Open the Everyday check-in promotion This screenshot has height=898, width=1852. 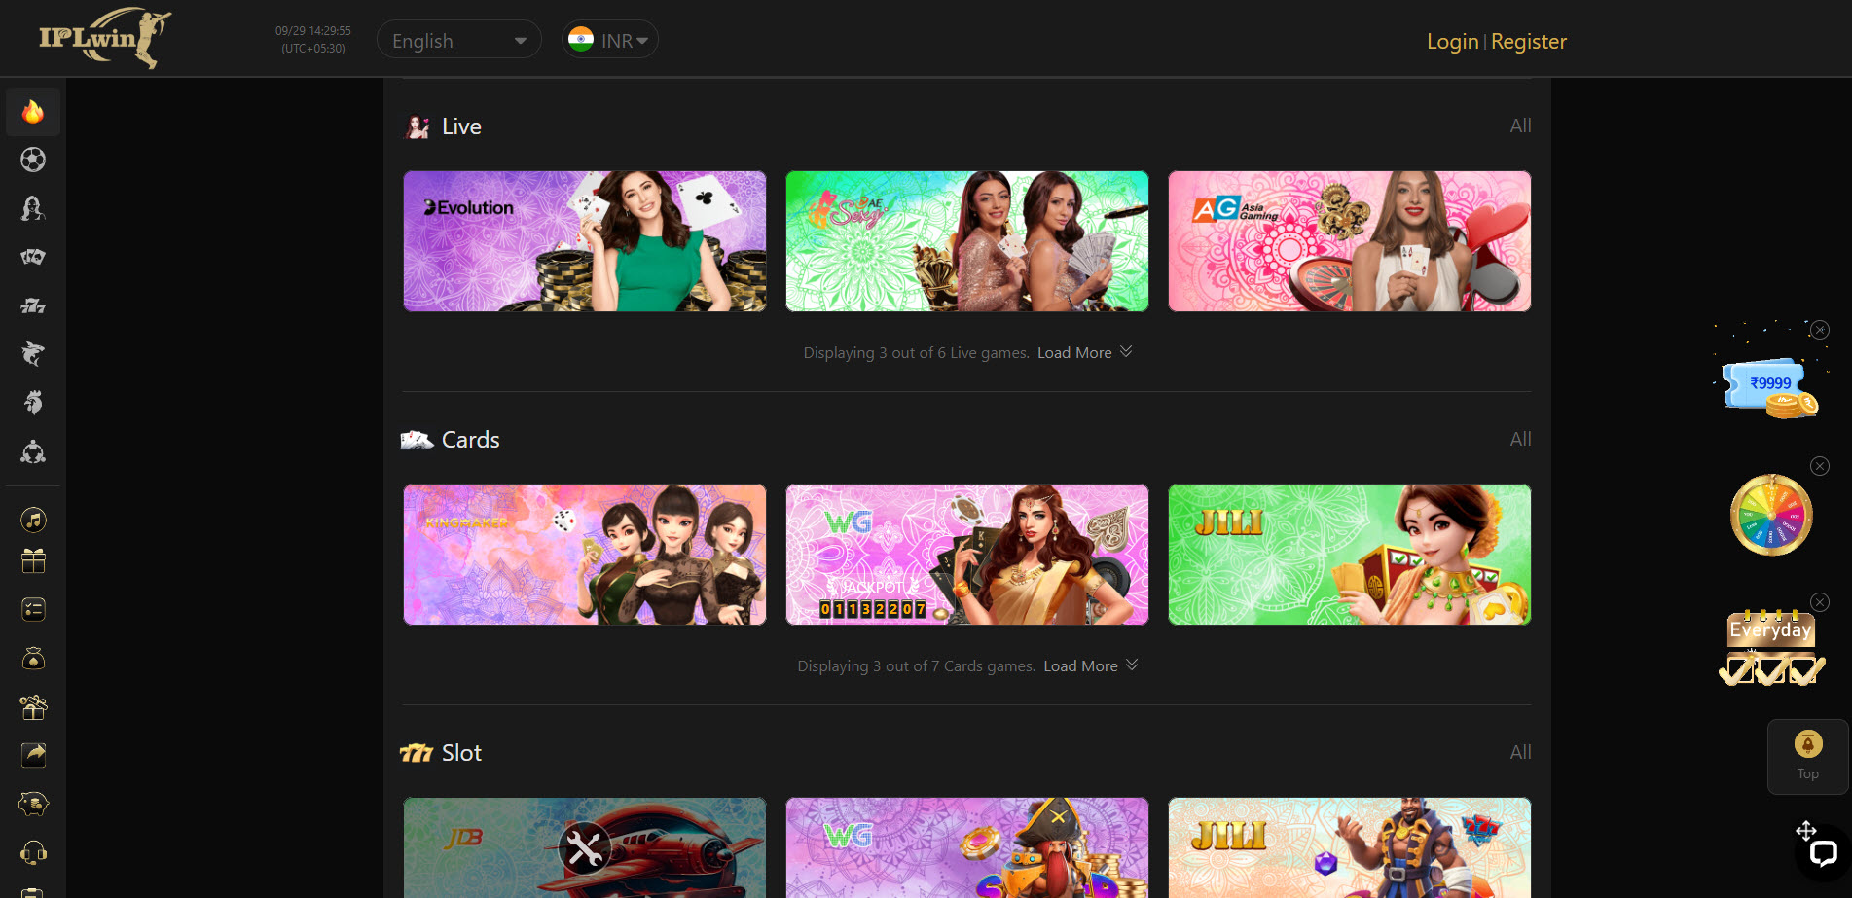coord(1771,648)
